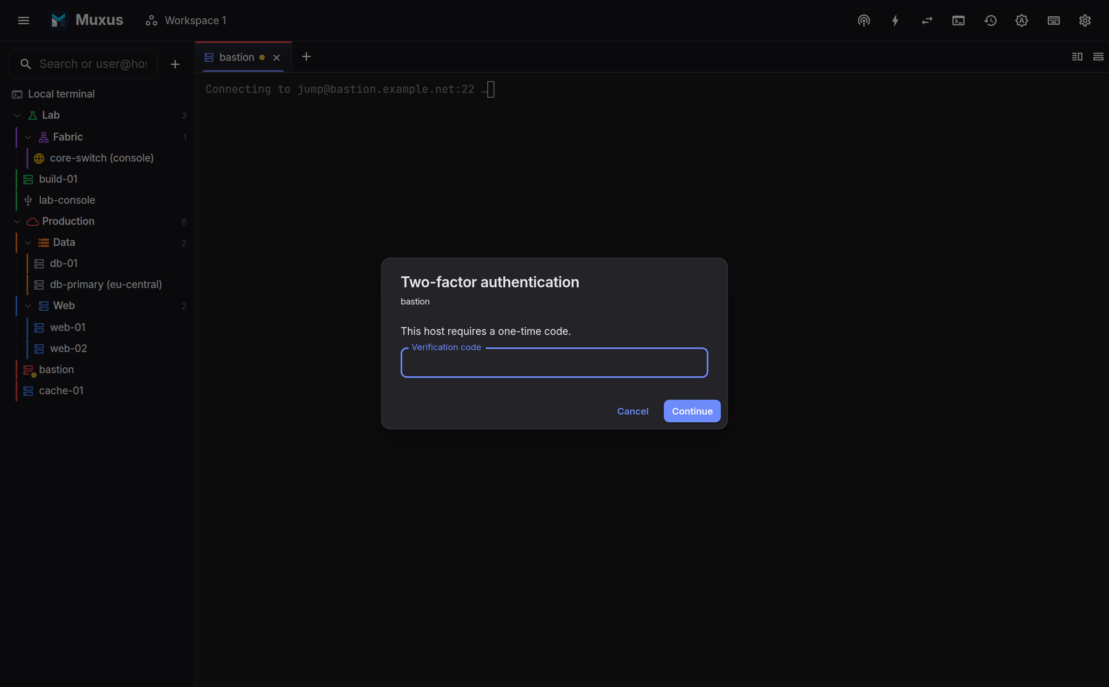Open the transfers swap-arrows icon
The width and height of the screenshot is (1109, 687).
click(927, 20)
